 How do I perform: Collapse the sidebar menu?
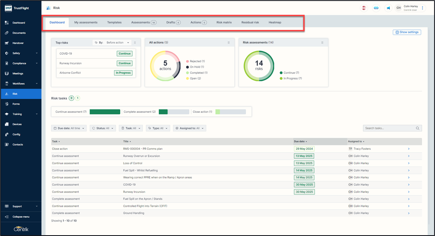(x=21, y=217)
